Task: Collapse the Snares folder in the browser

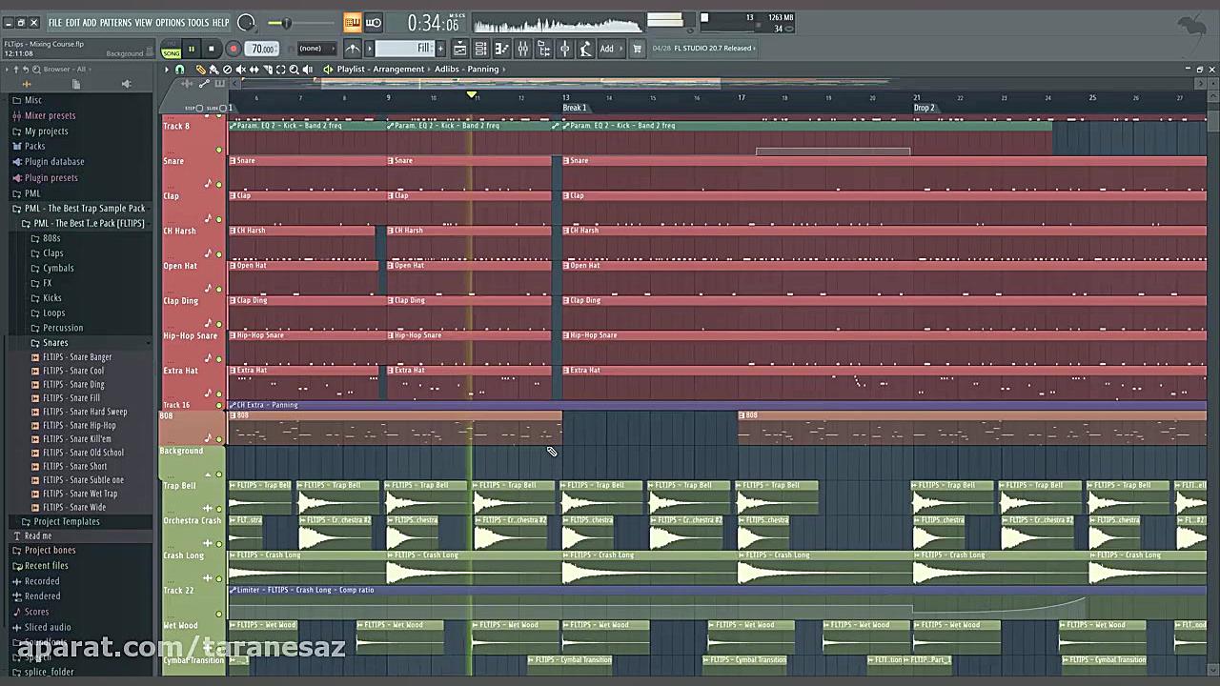Action: click(x=55, y=342)
